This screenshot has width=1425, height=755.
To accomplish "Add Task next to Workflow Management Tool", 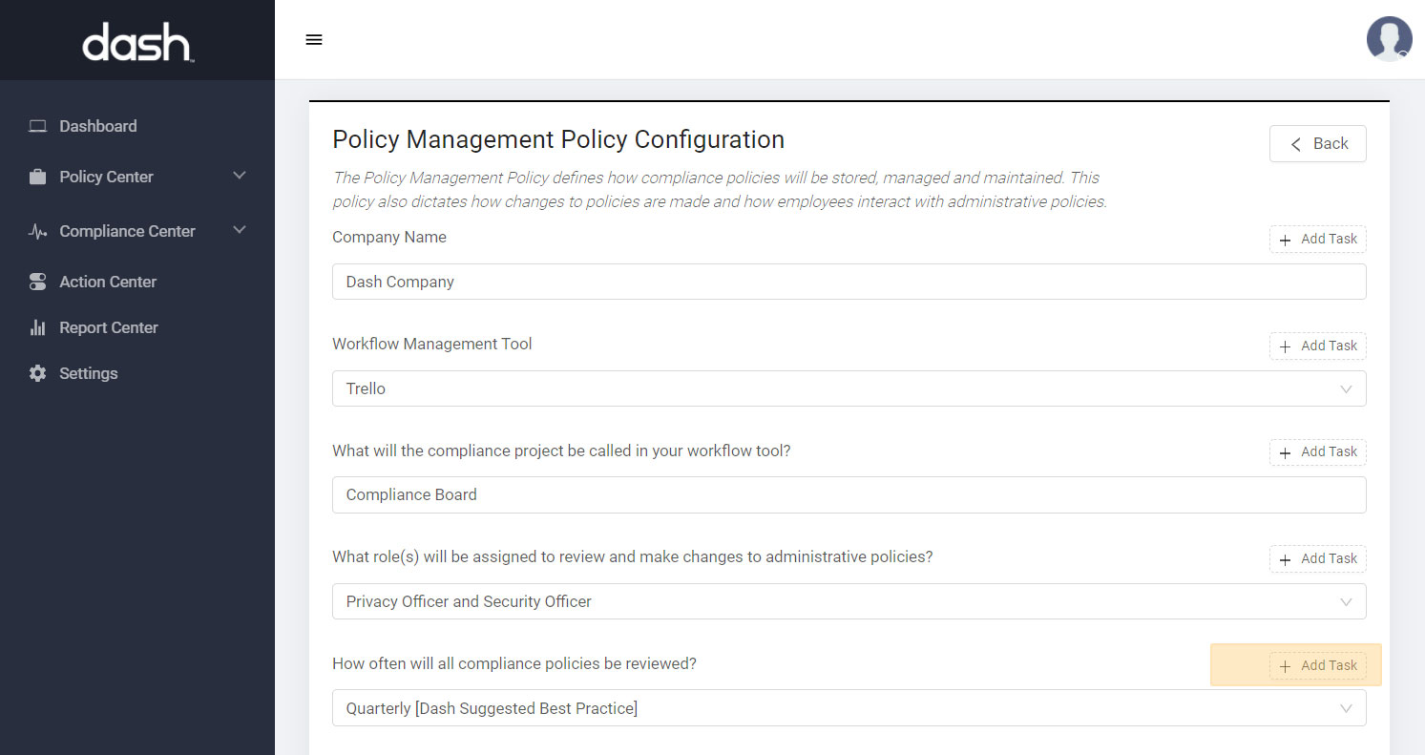I will (1317, 346).
